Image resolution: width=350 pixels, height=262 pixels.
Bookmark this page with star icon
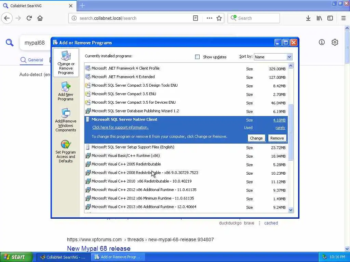pyautogui.click(x=219, y=18)
